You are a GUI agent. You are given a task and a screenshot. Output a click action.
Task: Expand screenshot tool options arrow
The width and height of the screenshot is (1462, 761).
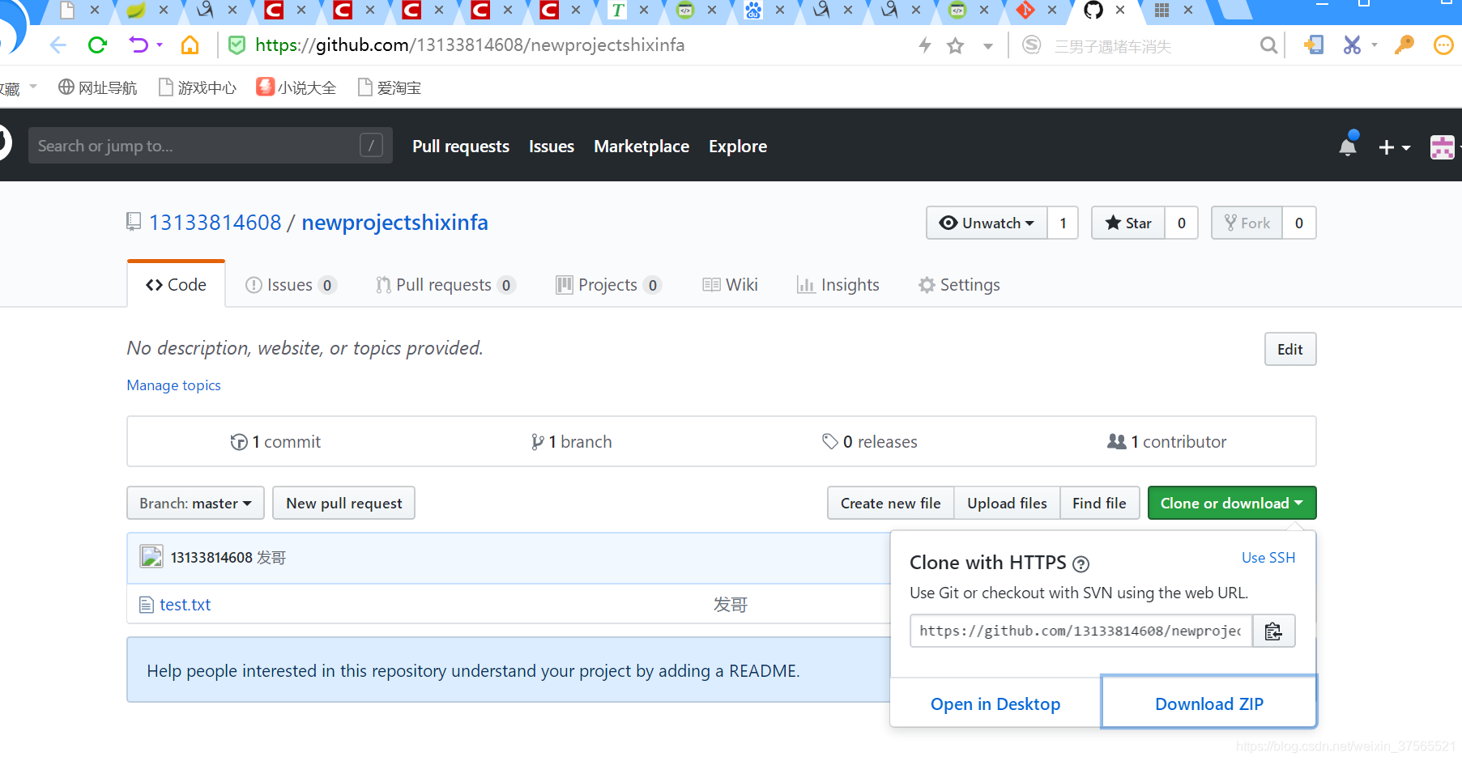1375,45
